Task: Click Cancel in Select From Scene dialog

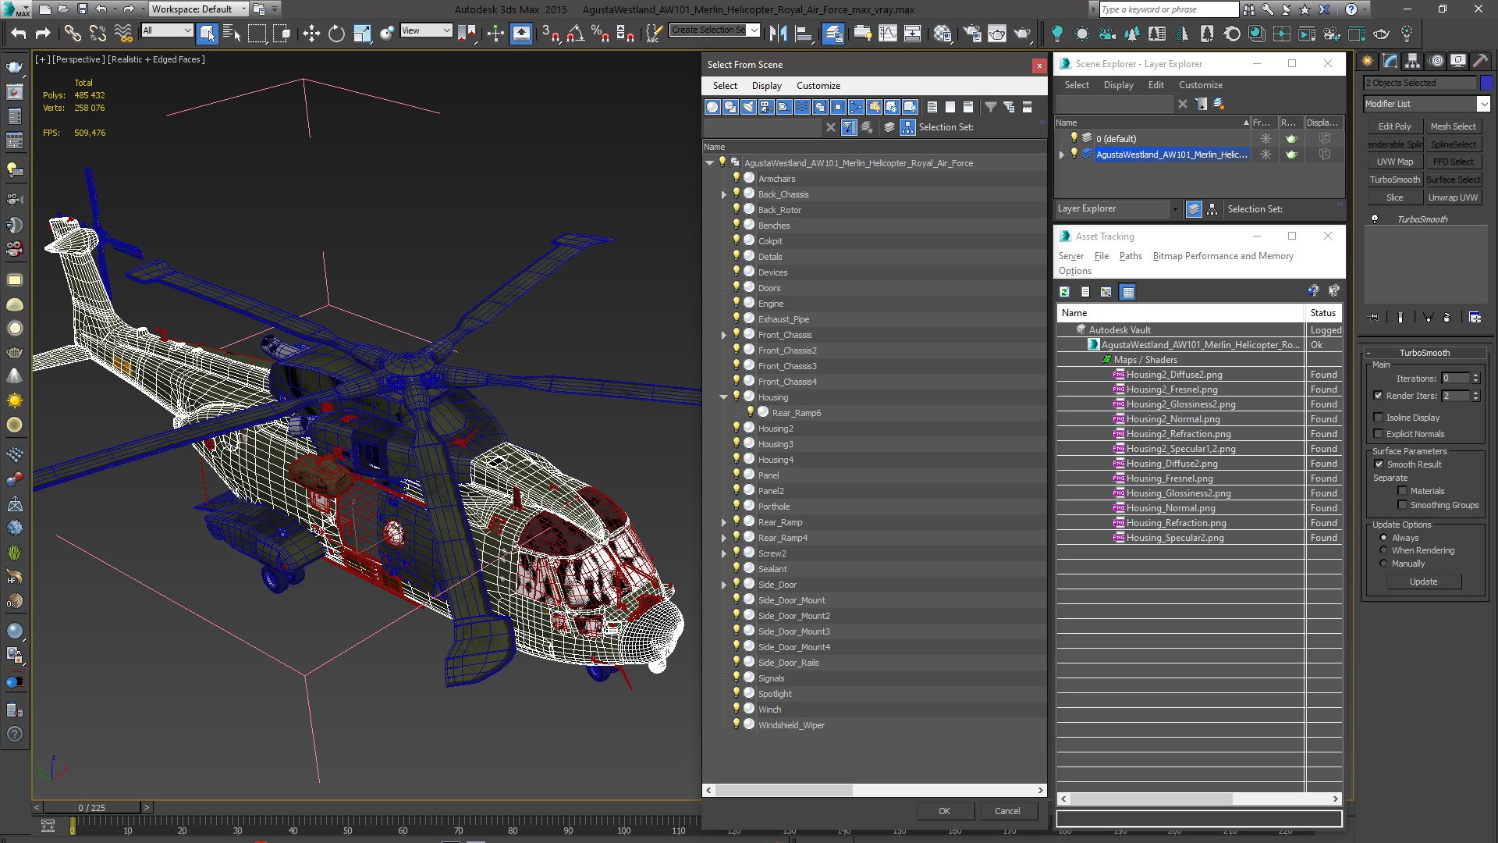Action: [1007, 811]
